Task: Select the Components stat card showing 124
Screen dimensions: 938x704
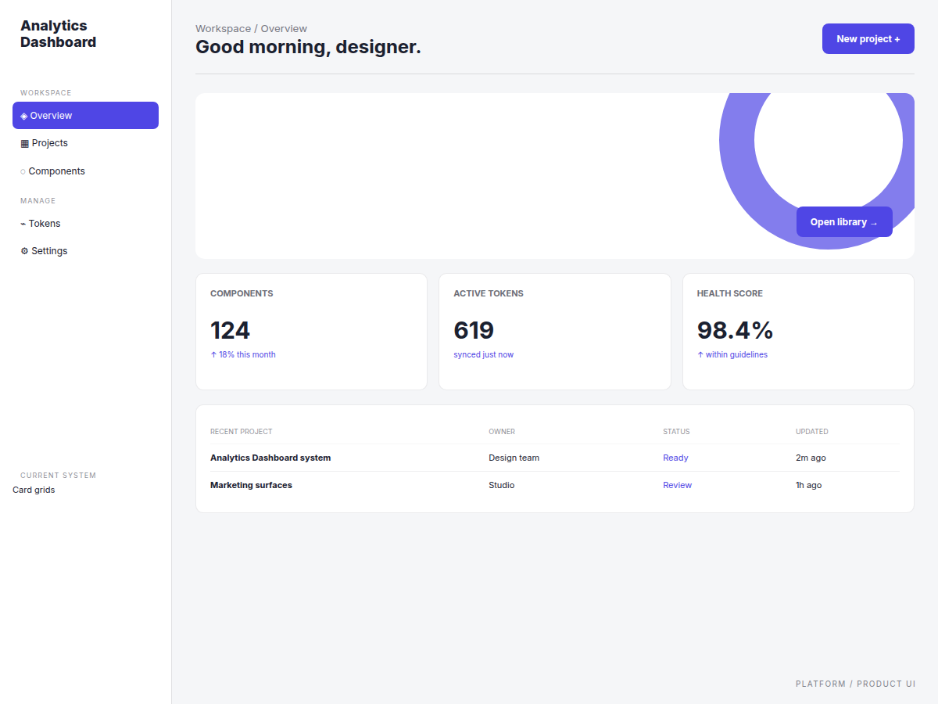Action: pos(311,332)
